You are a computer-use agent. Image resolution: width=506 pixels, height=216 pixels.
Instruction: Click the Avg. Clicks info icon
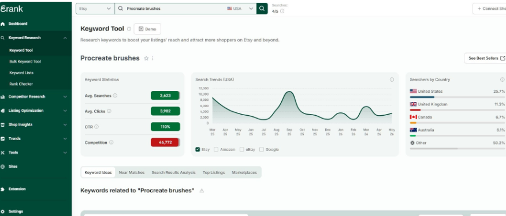[109, 111]
